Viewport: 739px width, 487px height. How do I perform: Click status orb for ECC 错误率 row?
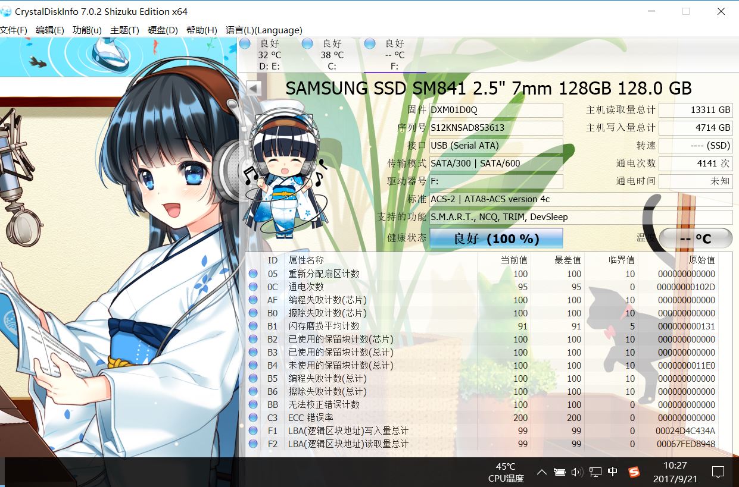[253, 418]
